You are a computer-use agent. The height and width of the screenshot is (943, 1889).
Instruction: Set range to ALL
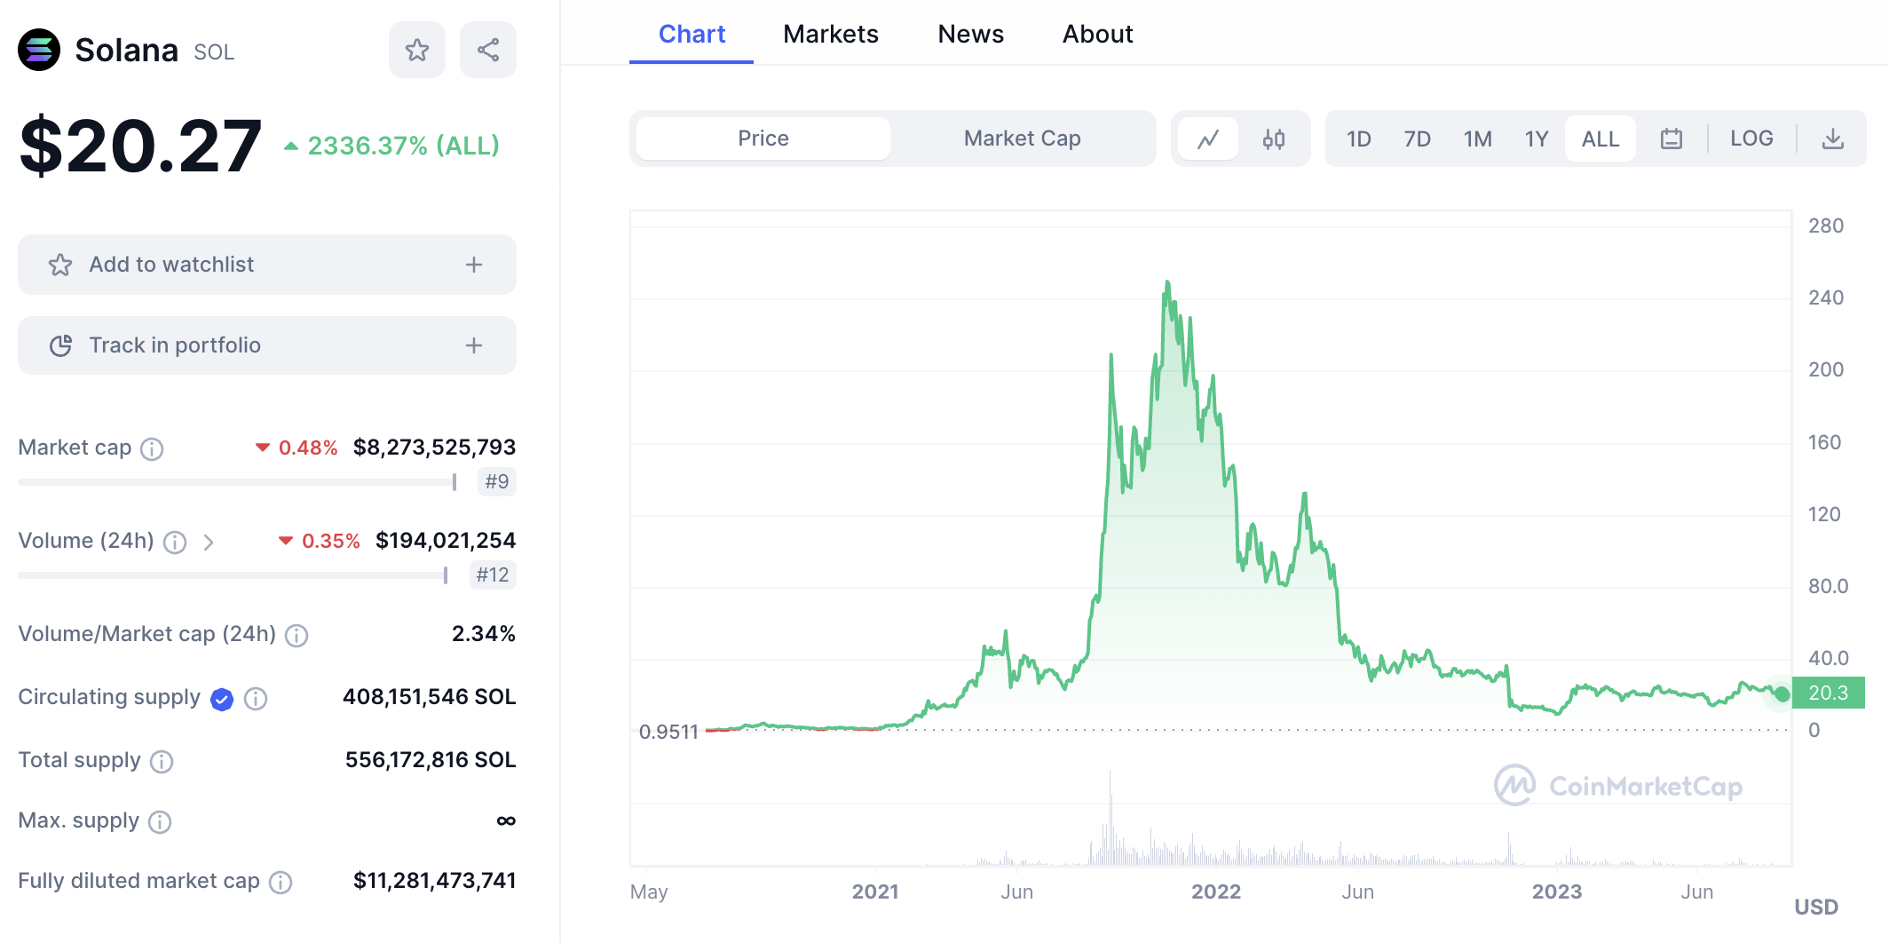(1601, 139)
